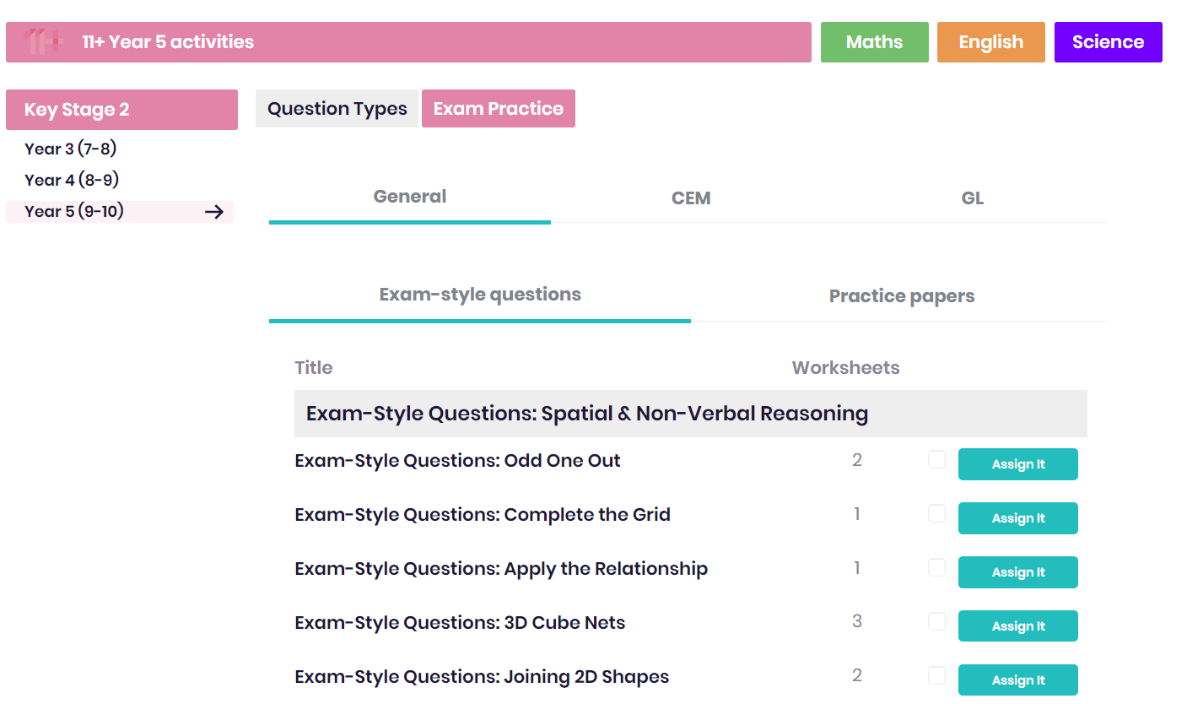Assign the Odd One Out worksheet
Viewport: 1187px width, 704px height.
(1018, 464)
